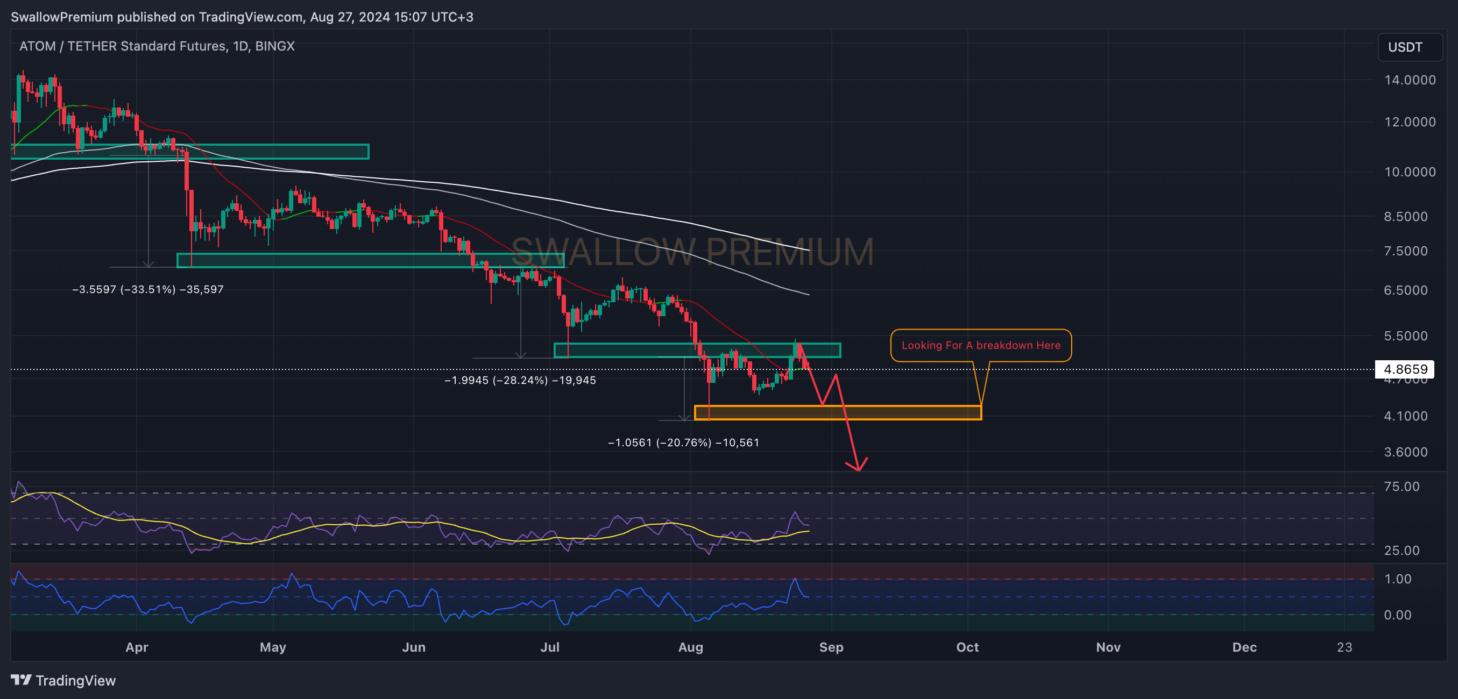The width and height of the screenshot is (1458, 699).
Task: Click the '−1.9945 (−28.24%) −19,945' measurement label
Action: [520, 380]
